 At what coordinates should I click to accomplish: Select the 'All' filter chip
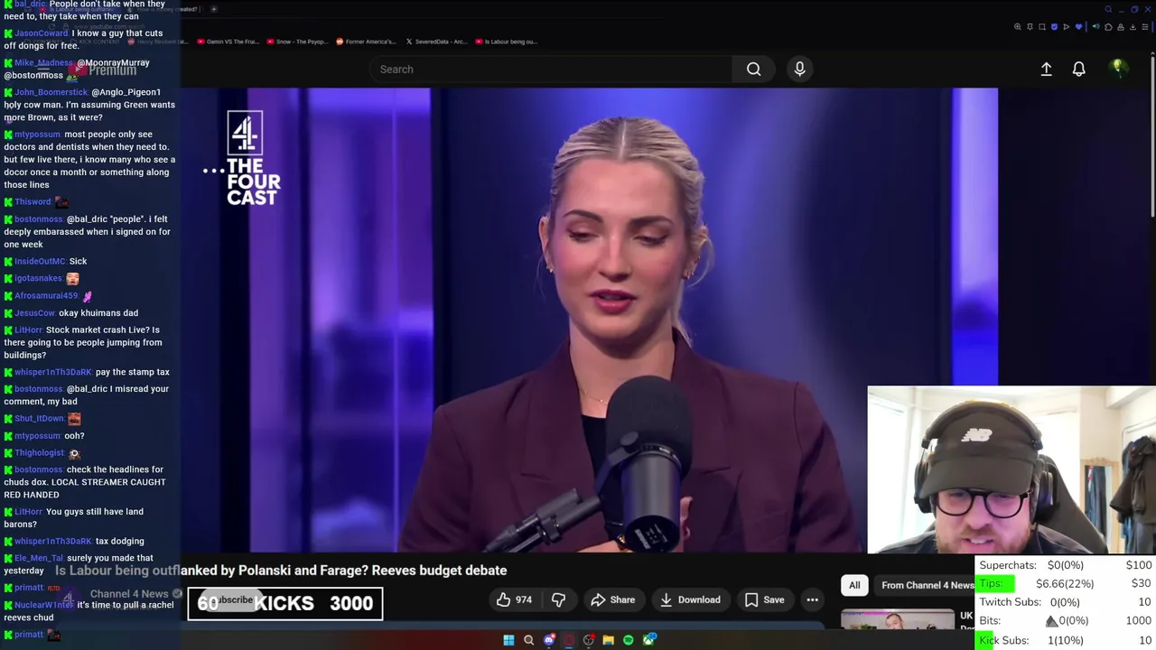click(x=854, y=585)
